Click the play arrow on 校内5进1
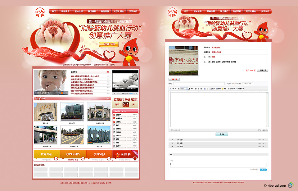Viewport: 298px width, 191px height. [109, 158]
